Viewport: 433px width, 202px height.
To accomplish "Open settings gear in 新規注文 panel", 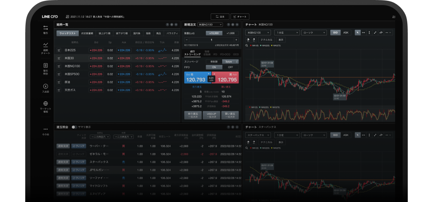I will [233, 24].
